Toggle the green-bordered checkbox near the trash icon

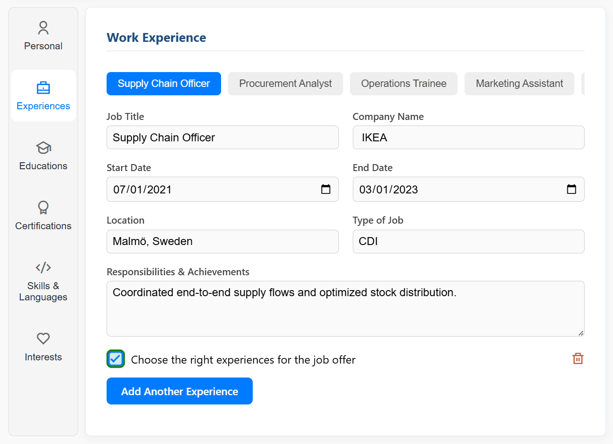pyautogui.click(x=115, y=359)
